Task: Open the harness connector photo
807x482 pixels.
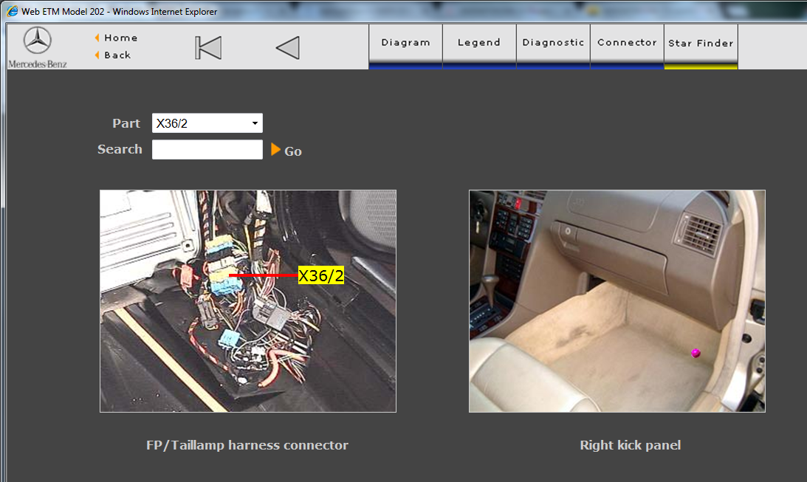Action: tap(248, 301)
